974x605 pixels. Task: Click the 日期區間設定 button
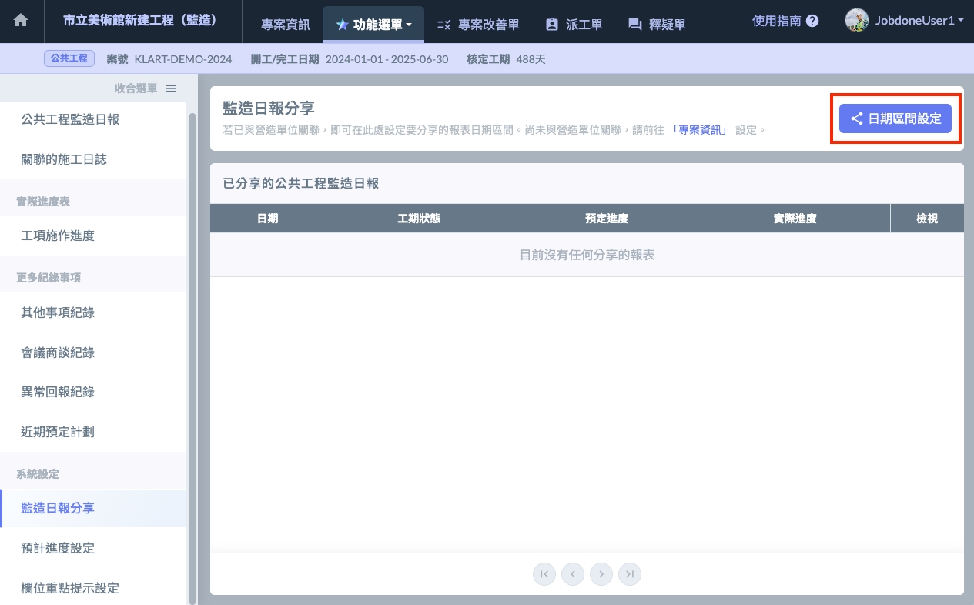click(x=895, y=119)
